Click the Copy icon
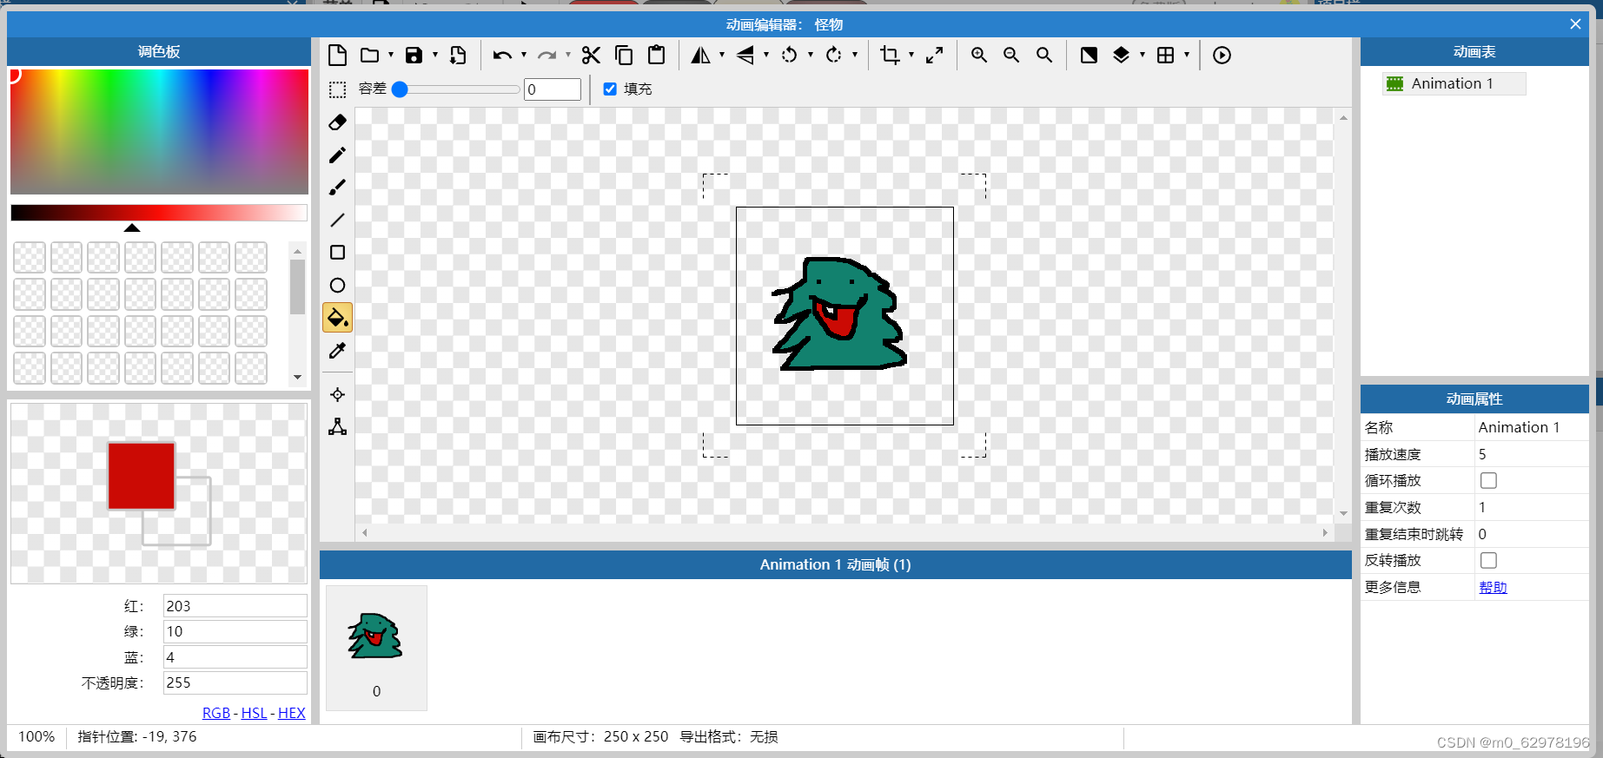This screenshot has height=758, width=1603. coord(624,56)
